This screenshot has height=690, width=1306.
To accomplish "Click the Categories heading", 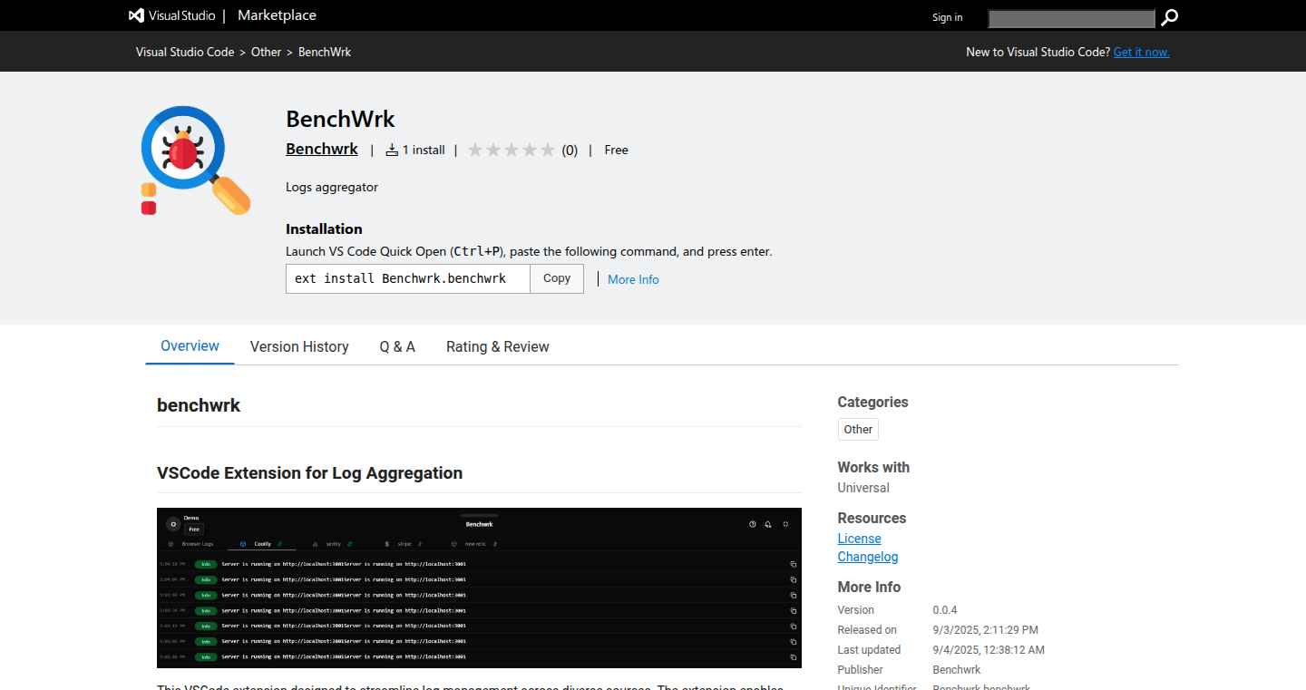I will coord(872,402).
